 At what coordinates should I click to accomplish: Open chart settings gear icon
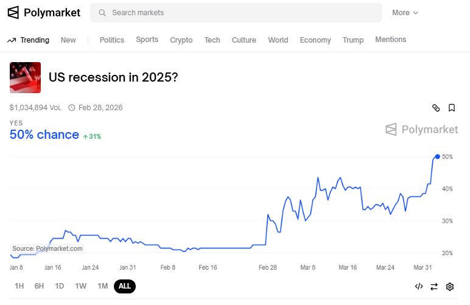click(450, 286)
